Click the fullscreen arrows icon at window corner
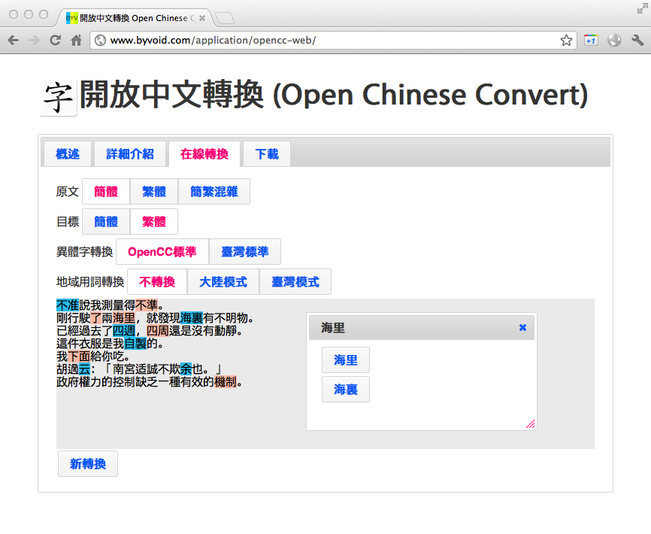This screenshot has height=534, width=651. pos(642,9)
